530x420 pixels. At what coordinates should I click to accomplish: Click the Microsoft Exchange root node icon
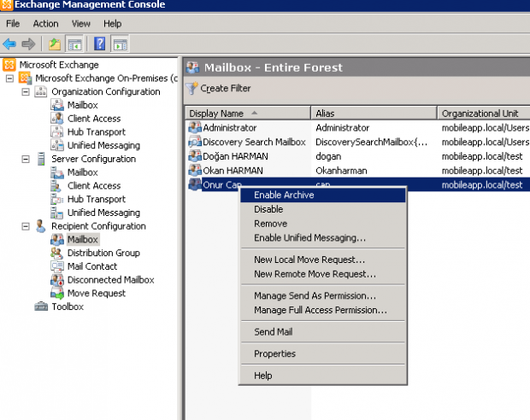[x=9, y=65]
